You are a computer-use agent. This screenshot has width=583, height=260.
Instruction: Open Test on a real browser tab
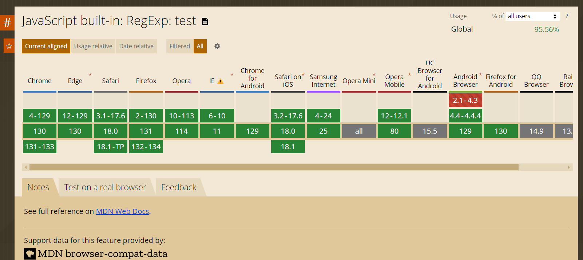pyautogui.click(x=105, y=187)
